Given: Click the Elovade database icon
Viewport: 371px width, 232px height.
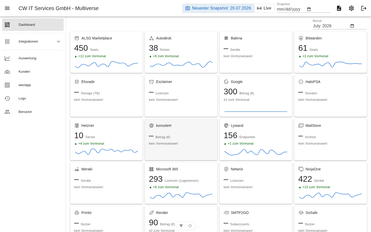Looking at the screenshot, I should coord(77,82).
